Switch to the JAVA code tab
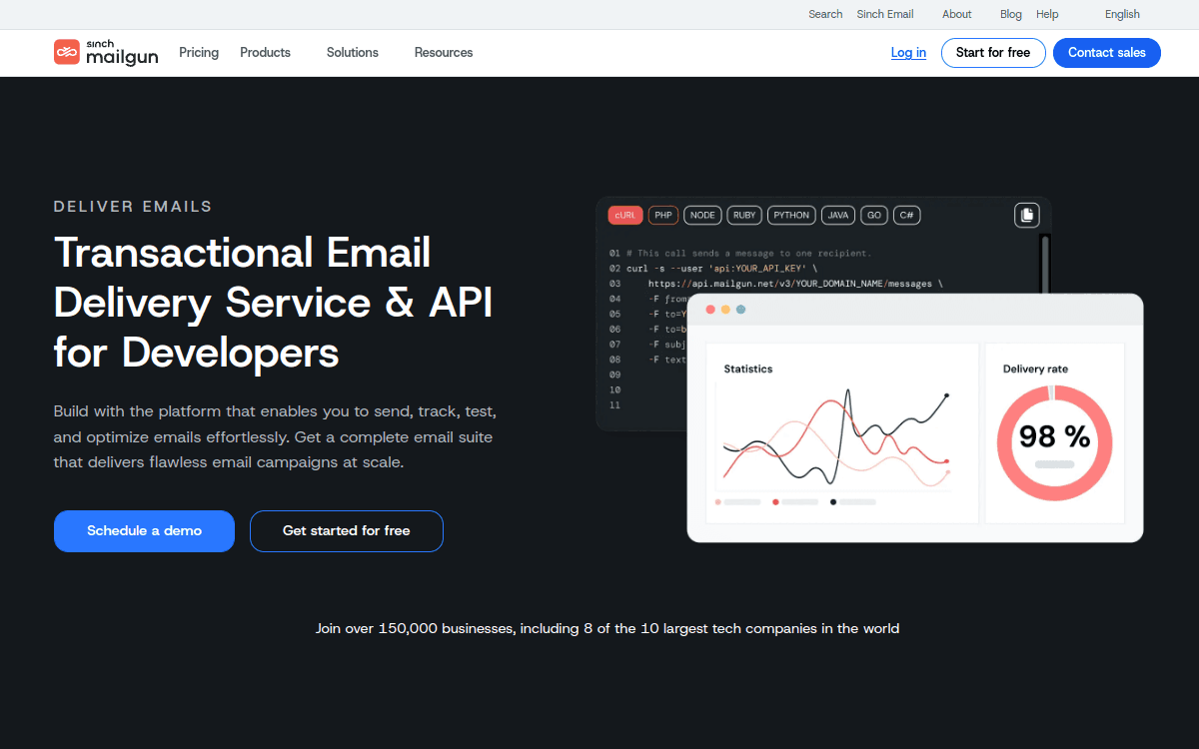Screen dimensions: 1199x749 [838, 215]
